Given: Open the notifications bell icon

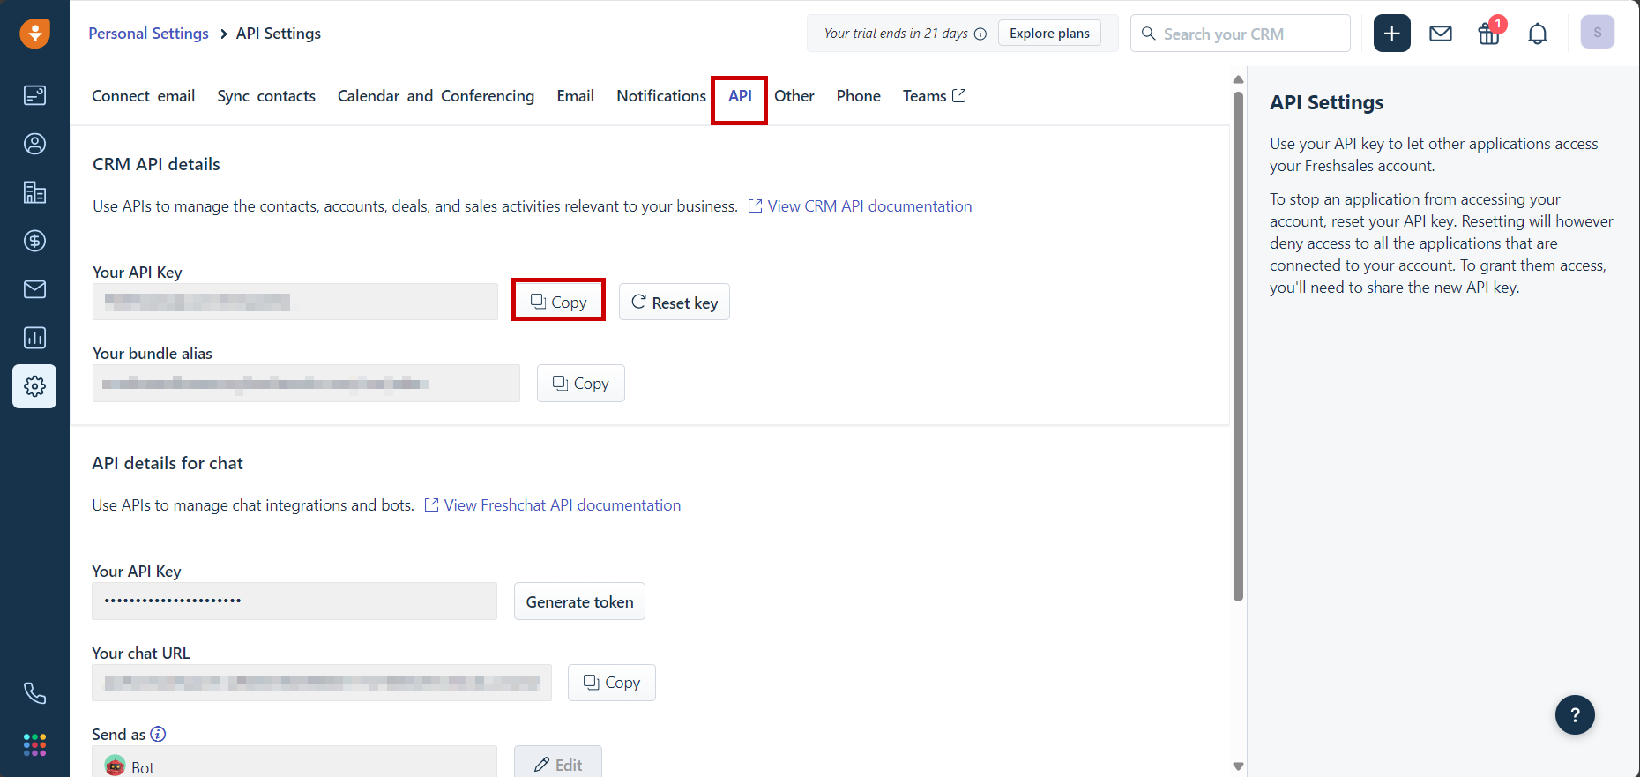Looking at the screenshot, I should pos(1538,34).
